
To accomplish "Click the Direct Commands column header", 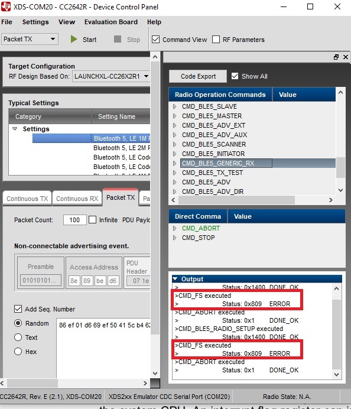I will coord(198,216).
